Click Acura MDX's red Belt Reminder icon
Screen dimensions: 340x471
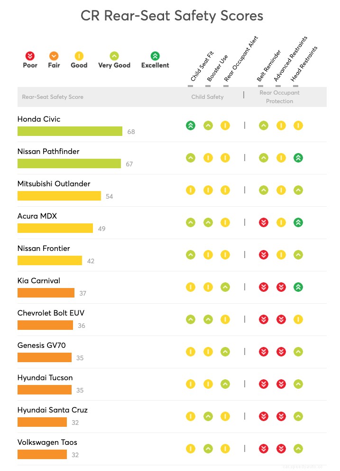point(264,222)
